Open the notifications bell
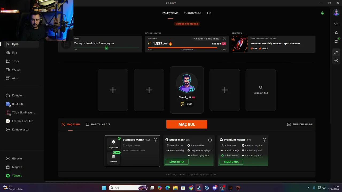342x192 pixels. (x=336, y=33)
